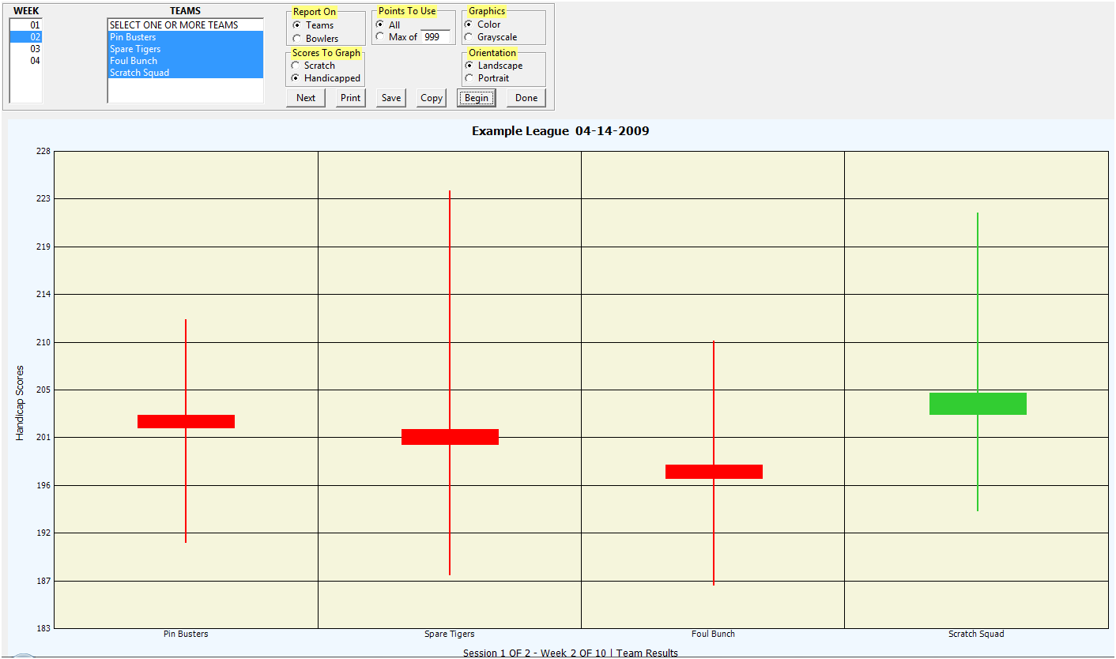This screenshot has height=659, width=1116.
Task: Click the Session 1 OF 2 footer text
Action: point(571,653)
